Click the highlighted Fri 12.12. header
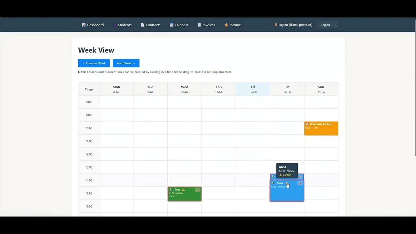 (253, 89)
